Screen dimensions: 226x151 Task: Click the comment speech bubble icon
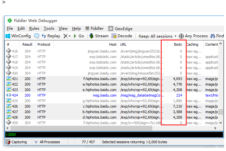(37, 36)
